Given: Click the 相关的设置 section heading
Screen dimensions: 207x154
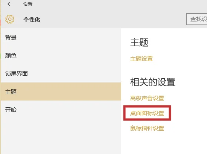Looking at the screenshot, I should tap(153, 82).
